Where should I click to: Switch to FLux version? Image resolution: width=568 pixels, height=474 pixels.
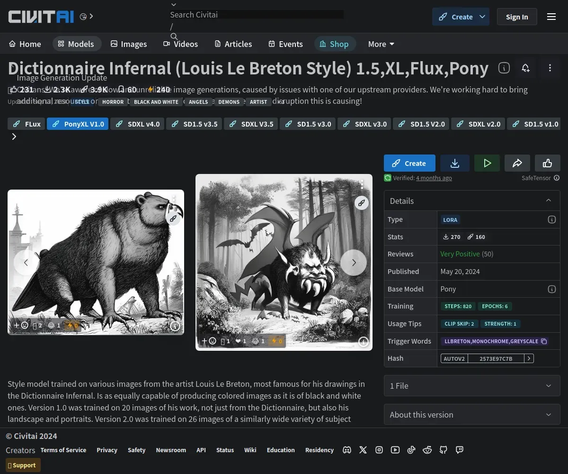(27, 124)
